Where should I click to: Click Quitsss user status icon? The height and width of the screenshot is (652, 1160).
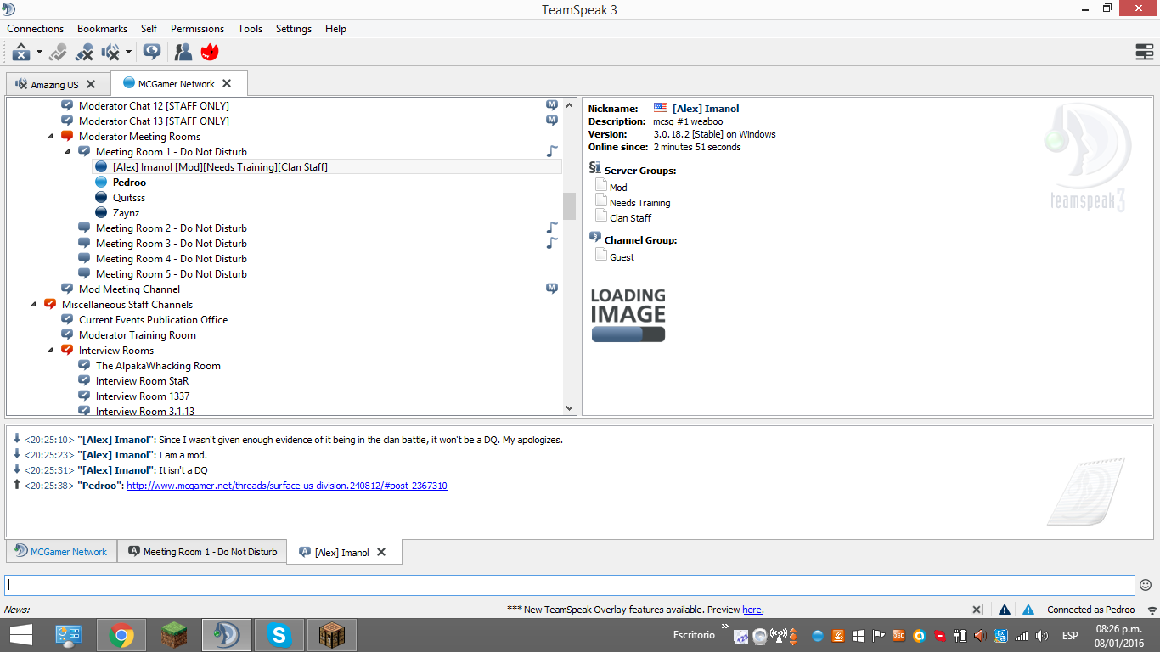pos(101,198)
